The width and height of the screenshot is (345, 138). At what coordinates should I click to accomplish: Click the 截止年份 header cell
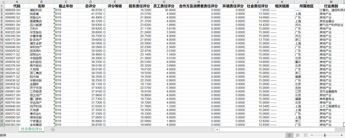click(66, 6)
